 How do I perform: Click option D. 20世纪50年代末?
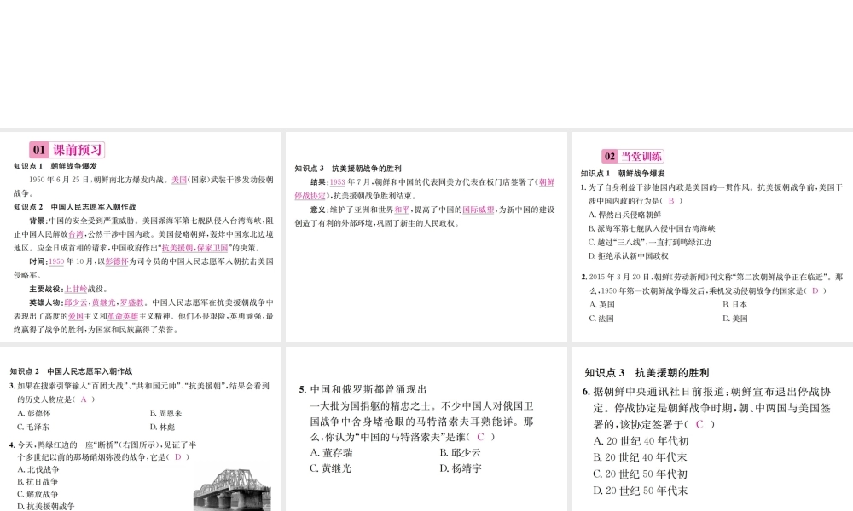[641, 491]
